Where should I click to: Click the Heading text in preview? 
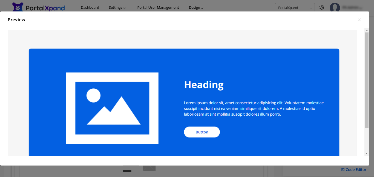click(204, 85)
